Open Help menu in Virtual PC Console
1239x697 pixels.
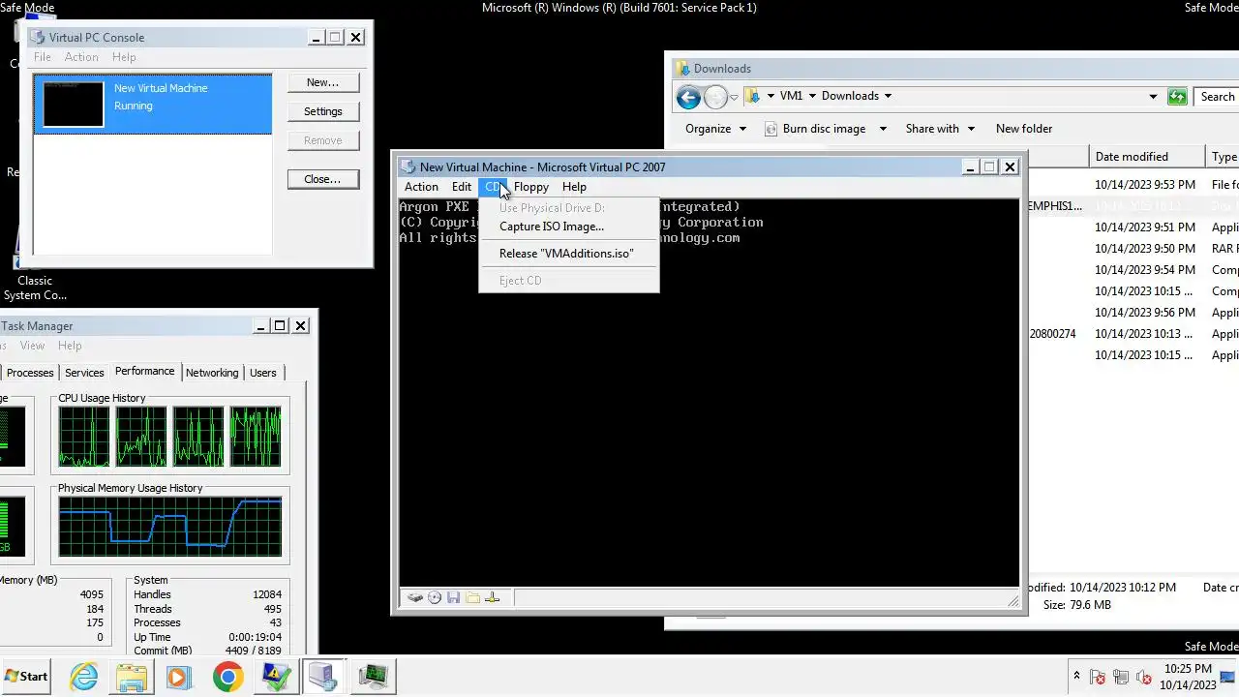[x=124, y=57]
